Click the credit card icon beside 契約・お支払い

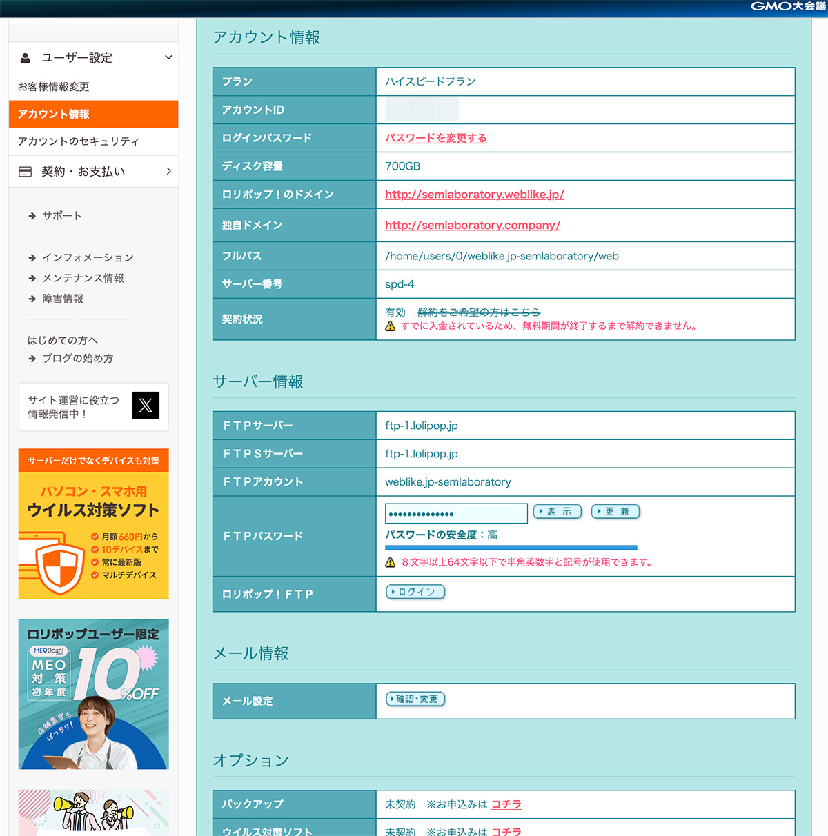(26, 172)
